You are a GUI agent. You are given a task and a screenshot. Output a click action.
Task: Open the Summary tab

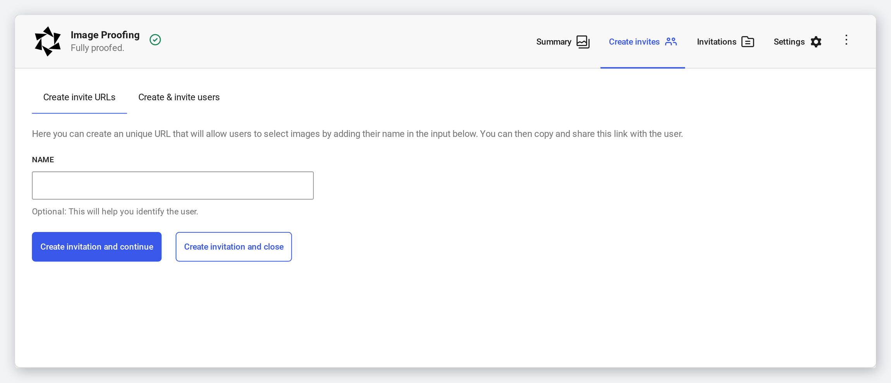pos(562,42)
